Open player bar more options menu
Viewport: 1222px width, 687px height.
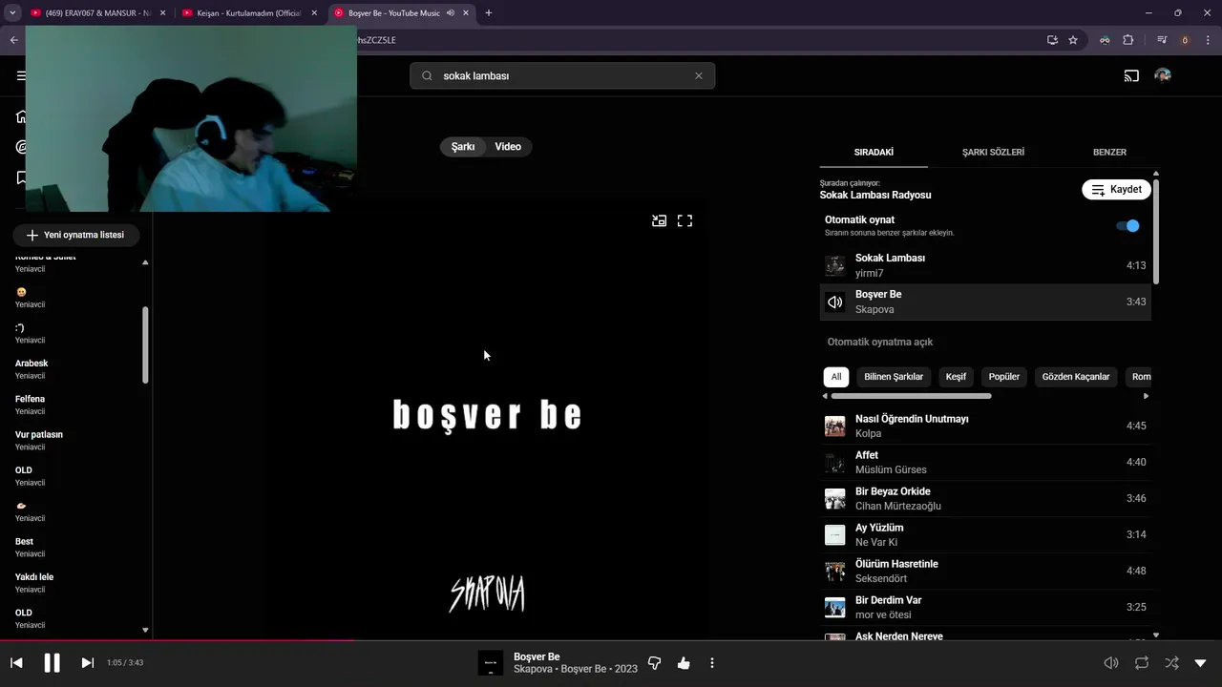[712, 663]
